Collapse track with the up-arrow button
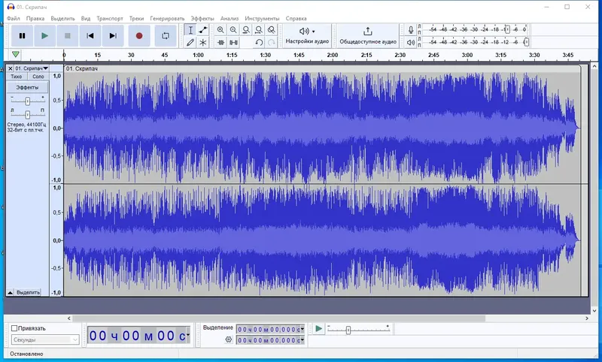Viewport: 602px width, 362px height. click(11, 292)
